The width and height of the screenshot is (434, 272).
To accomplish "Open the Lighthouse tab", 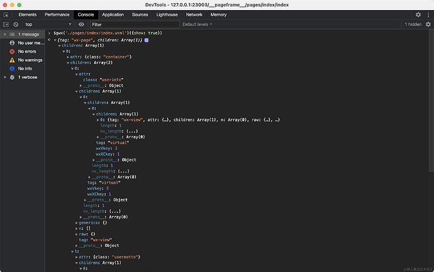I will [x=167, y=14].
